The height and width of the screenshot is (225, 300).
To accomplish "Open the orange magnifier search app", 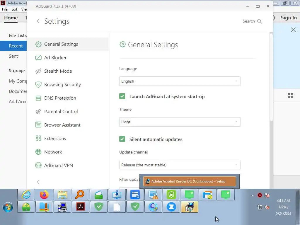I will [x=80, y=195].
